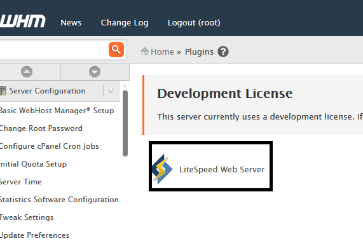This screenshot has height=241, width=363.
Task: Open Tweak Settings
Action: 27,217
